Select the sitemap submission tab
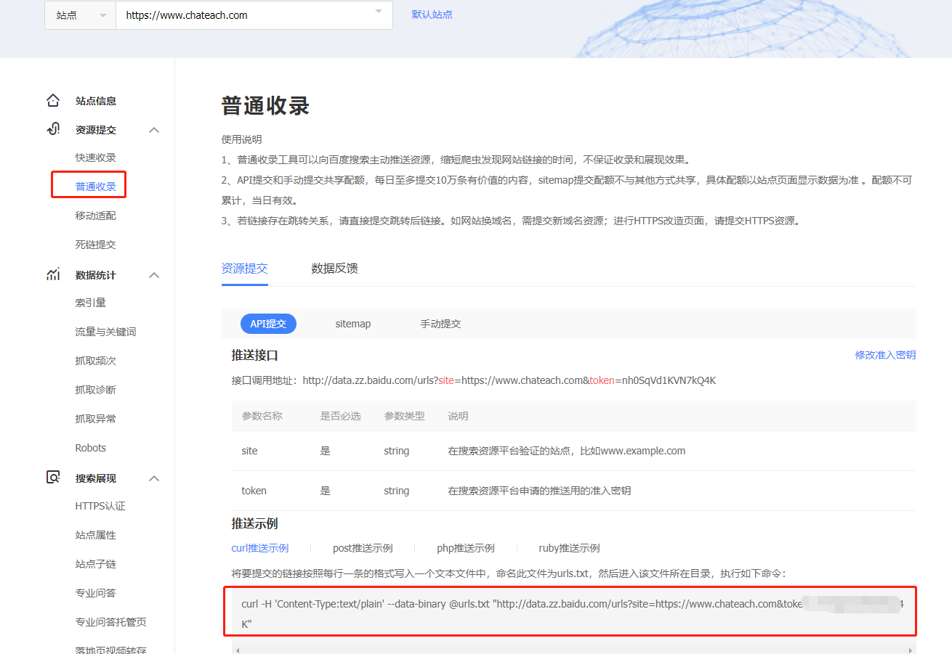952x654 pixels. coord(352,324)
